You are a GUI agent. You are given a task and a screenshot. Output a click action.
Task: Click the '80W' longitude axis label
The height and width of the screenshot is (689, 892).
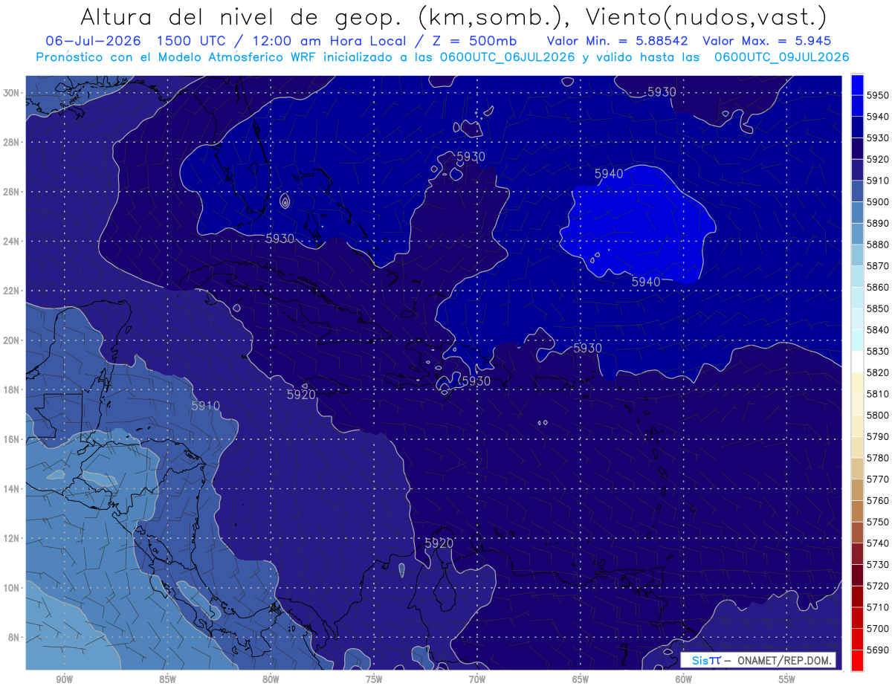271,679
